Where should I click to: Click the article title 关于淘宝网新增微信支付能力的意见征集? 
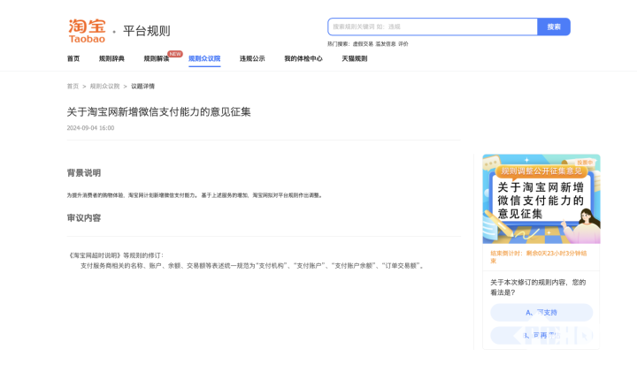[159, 111]
